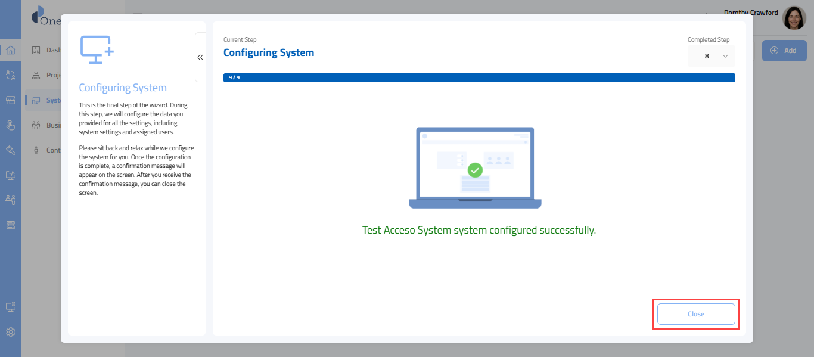Click the laptop success illustration
The width and height of the screenshot is (814, 357).
point(475,168)
